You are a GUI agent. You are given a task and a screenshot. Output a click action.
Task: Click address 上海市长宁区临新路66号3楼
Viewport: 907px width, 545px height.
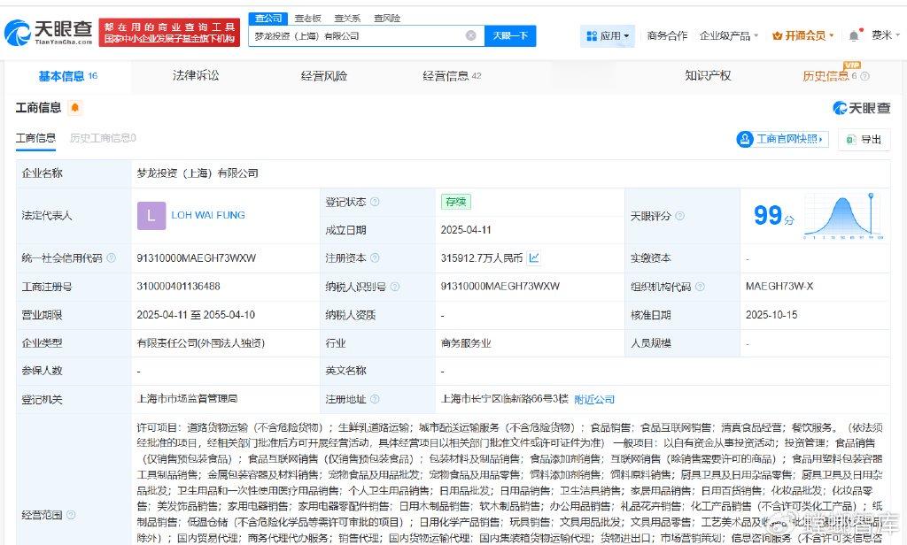[504, 399]
